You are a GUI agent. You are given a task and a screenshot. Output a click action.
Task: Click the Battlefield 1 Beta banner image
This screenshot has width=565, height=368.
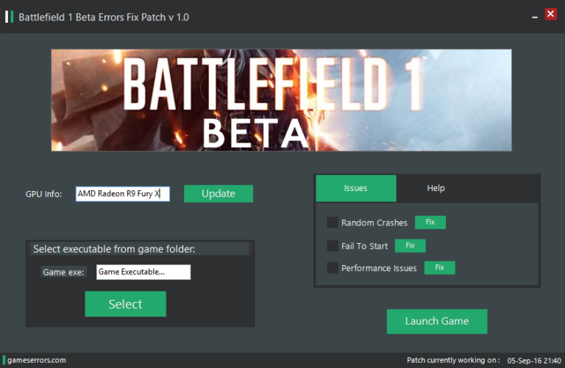click(x=282, y=100)
